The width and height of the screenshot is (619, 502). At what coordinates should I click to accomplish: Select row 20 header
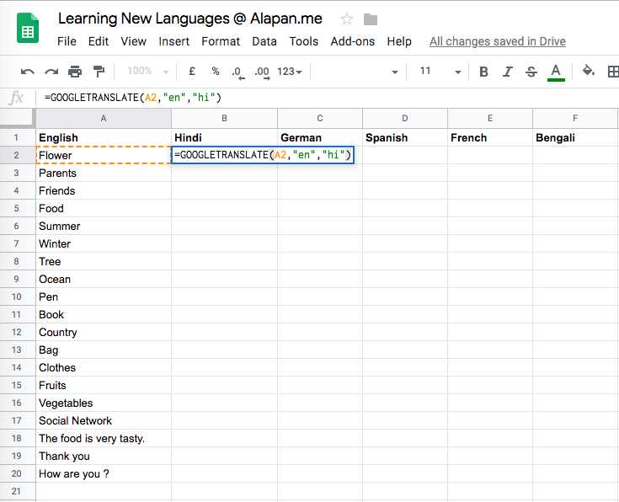tap(16, 473)
